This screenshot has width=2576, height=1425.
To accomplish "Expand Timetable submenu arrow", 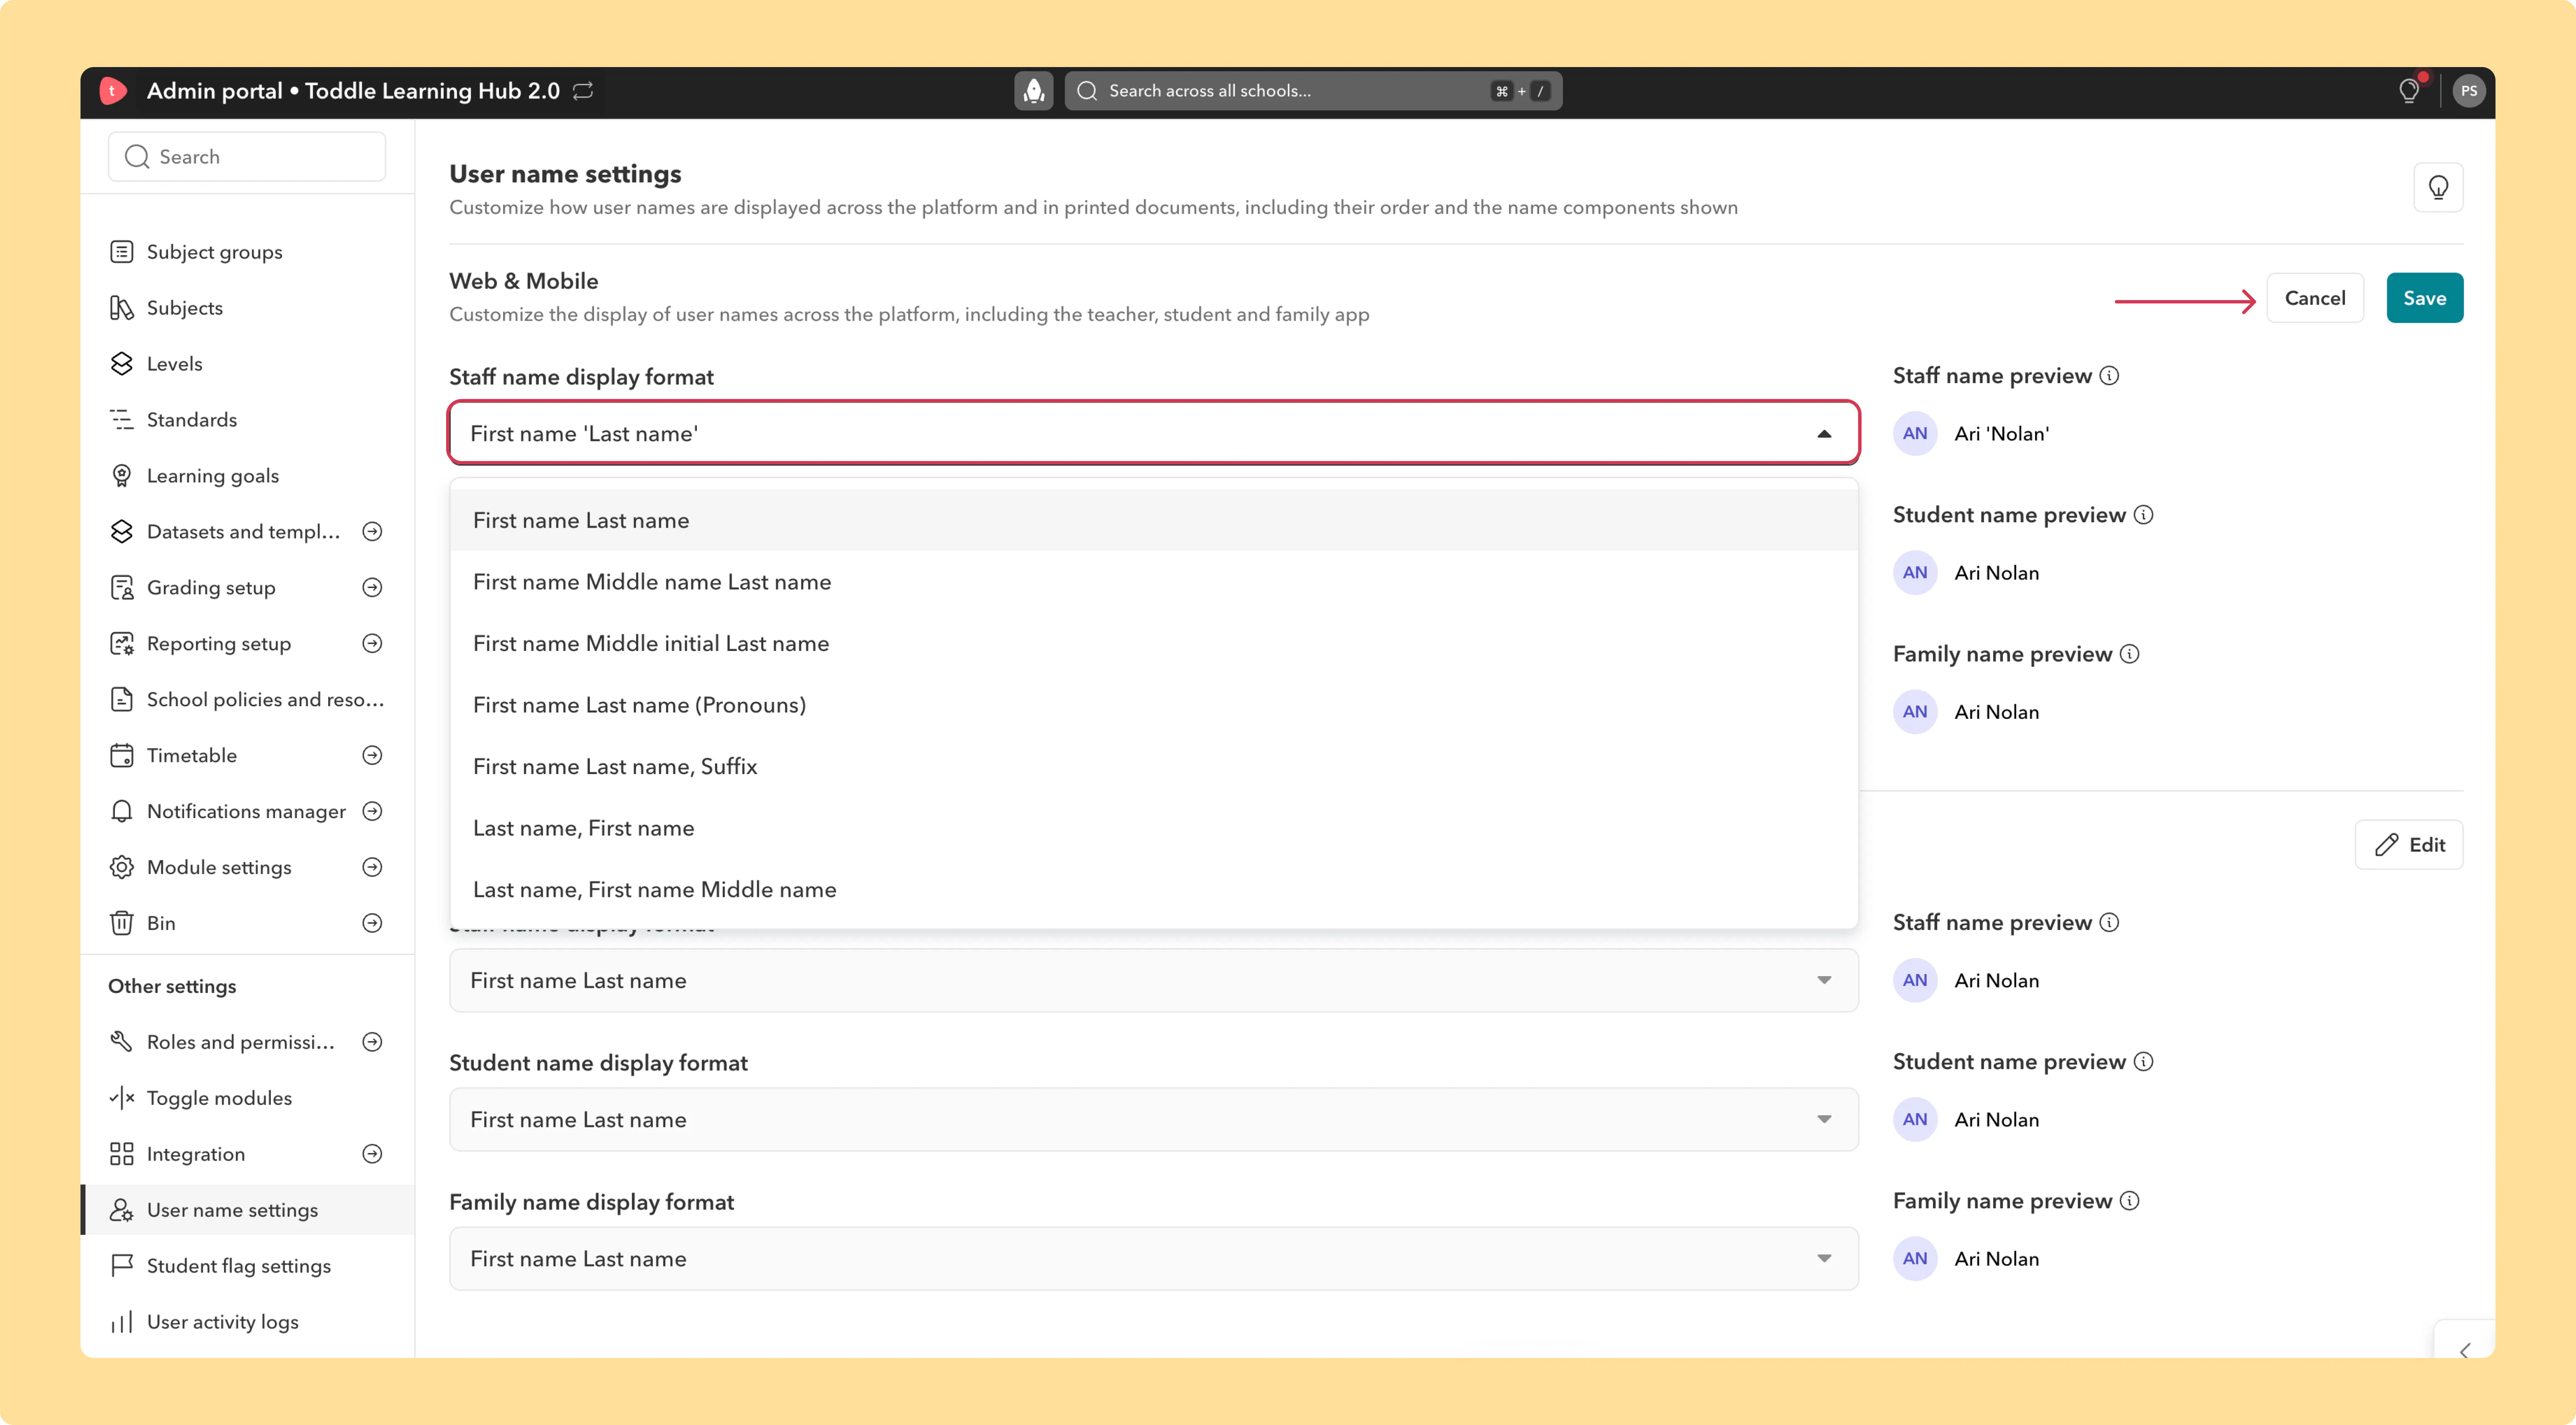I will pos(372,756).
